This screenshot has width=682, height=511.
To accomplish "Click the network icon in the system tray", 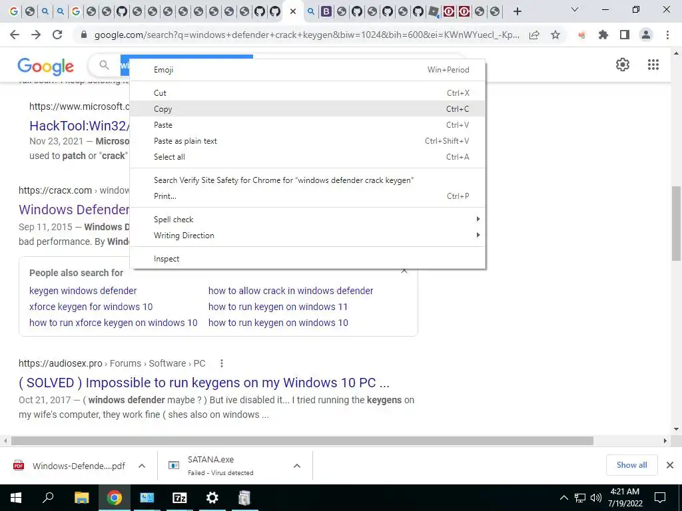I will 580,498.
